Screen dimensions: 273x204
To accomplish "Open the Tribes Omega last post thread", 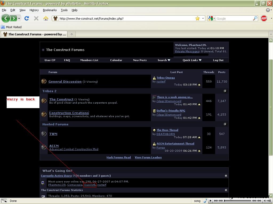I will (x=166, y=78).
